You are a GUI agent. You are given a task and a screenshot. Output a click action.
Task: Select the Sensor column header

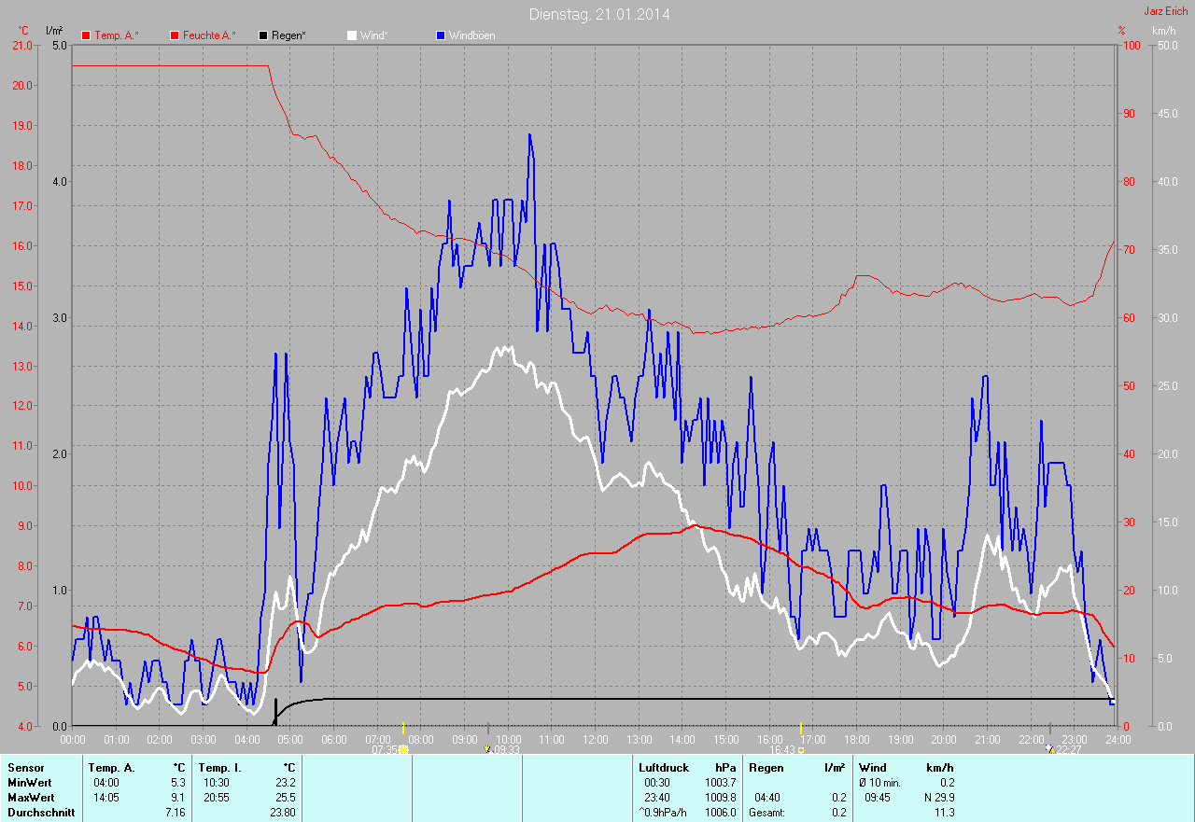[25, 768]
